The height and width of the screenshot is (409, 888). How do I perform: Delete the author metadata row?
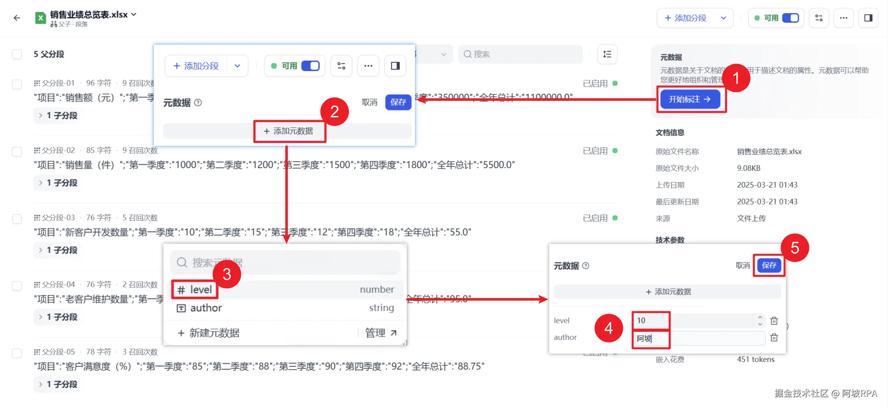[x=774, y=338]
